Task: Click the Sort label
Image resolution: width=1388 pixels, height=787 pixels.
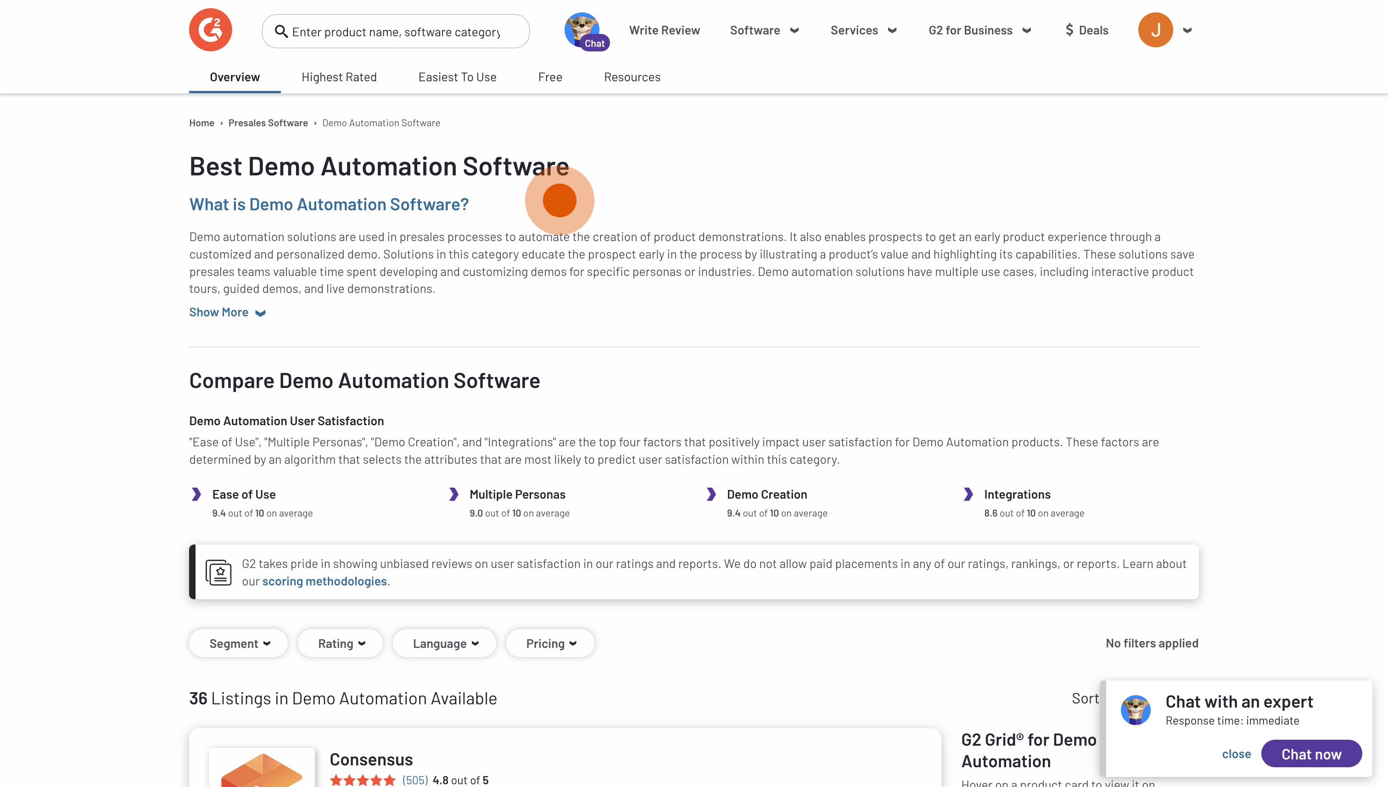Action: tap(1085, 698)
